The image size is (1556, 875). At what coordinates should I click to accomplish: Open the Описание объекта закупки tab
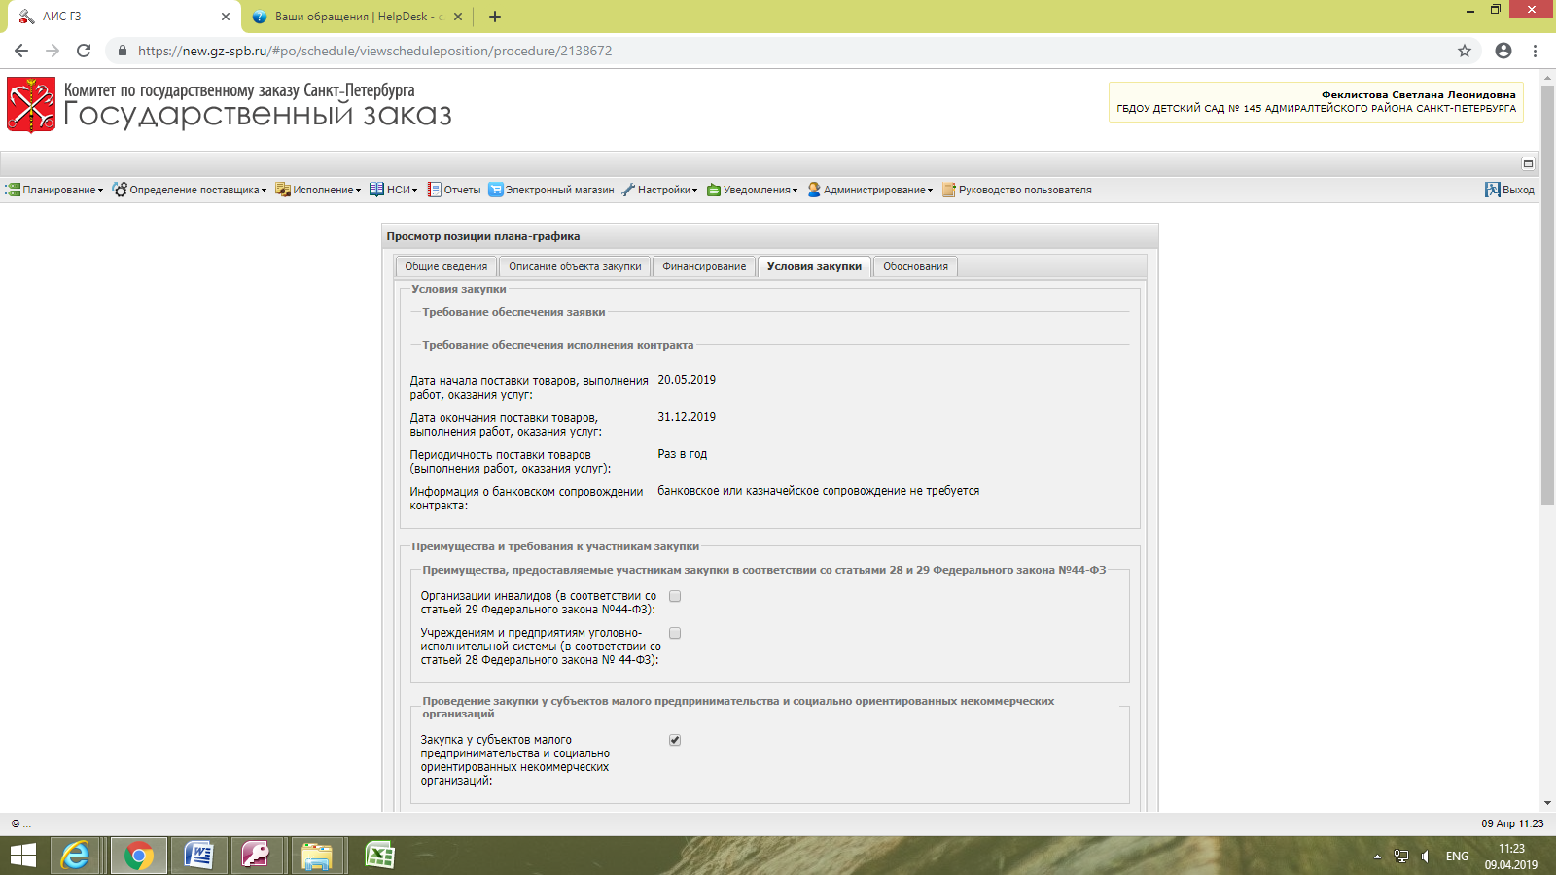point(575,266)
